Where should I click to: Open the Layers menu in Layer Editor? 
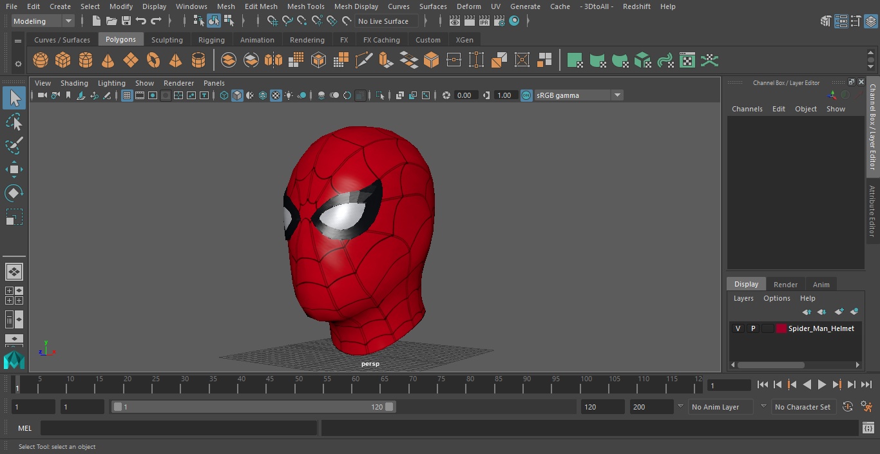(743, 298)
